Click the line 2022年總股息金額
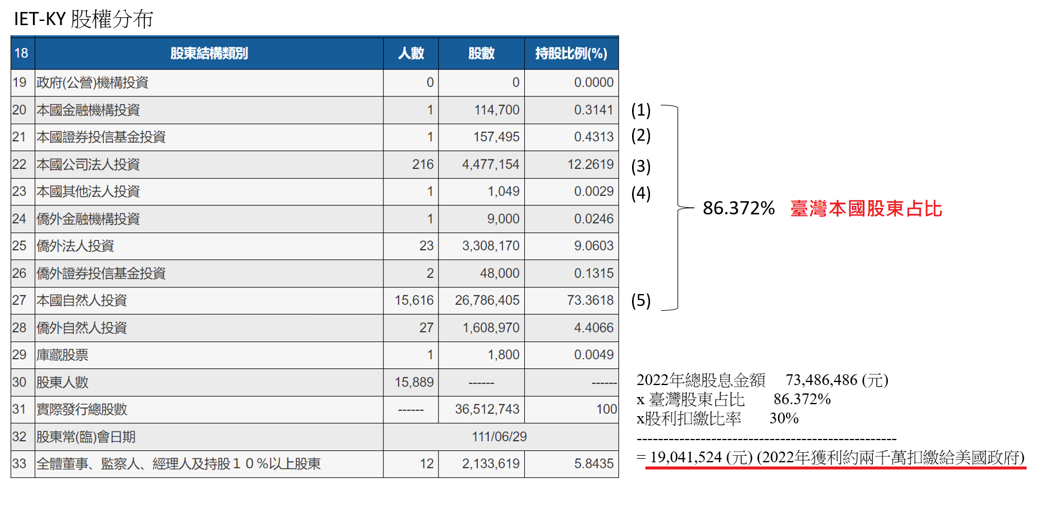 (701, 380)
